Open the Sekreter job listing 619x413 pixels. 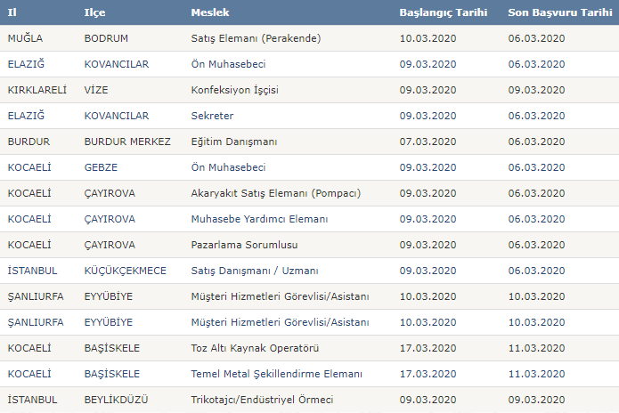point(212,116)
